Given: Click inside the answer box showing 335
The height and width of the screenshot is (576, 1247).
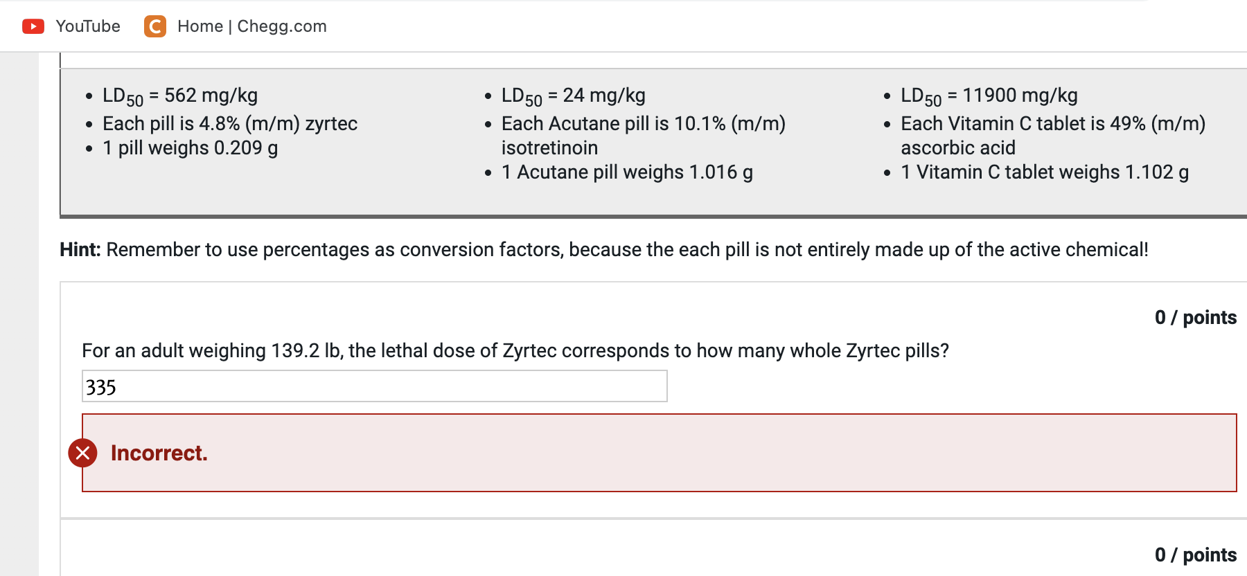Looking at the screenshot, I should click(x=374, y=386).
